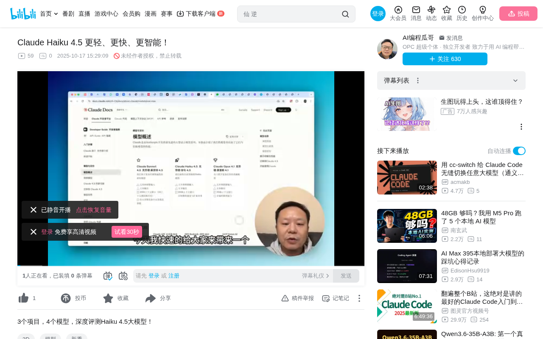Screen dimensions: 543x339
Task: Open the 收藏 star icon in header
Action: (x=447, y=14)
